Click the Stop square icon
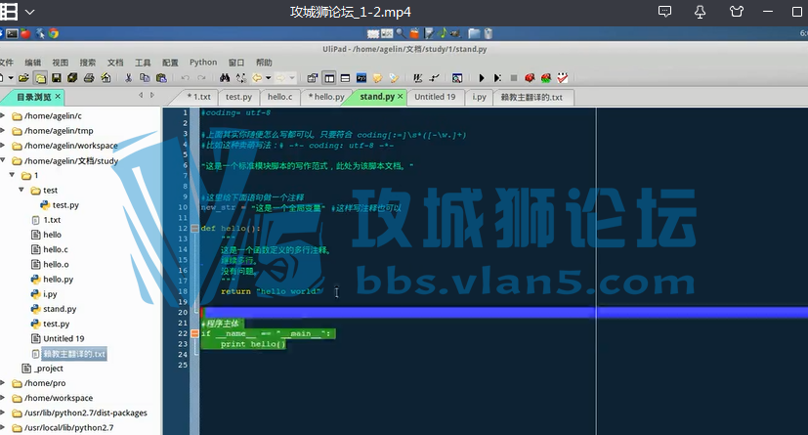Screen dimensions: 808x435 514,78
